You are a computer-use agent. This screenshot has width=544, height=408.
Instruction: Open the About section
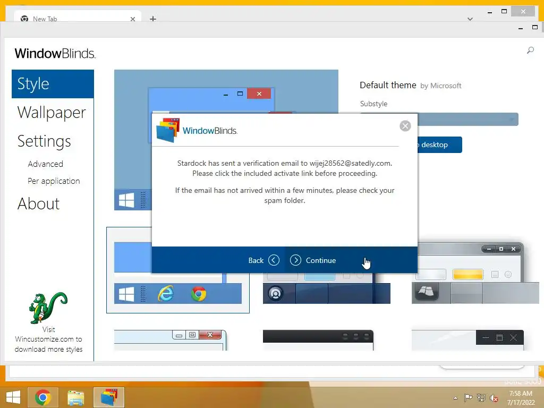point(38,203)
